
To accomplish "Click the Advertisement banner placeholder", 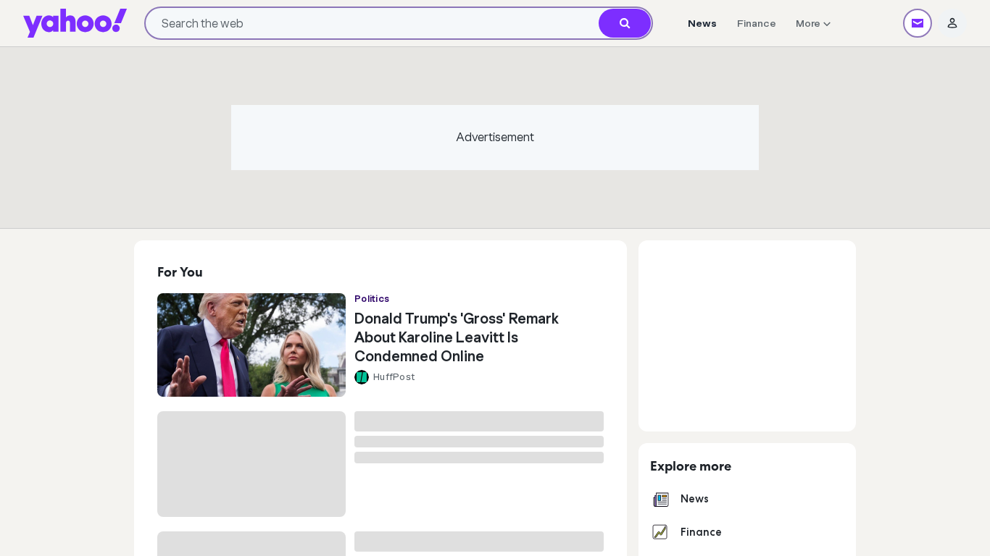I will (495, 138).
